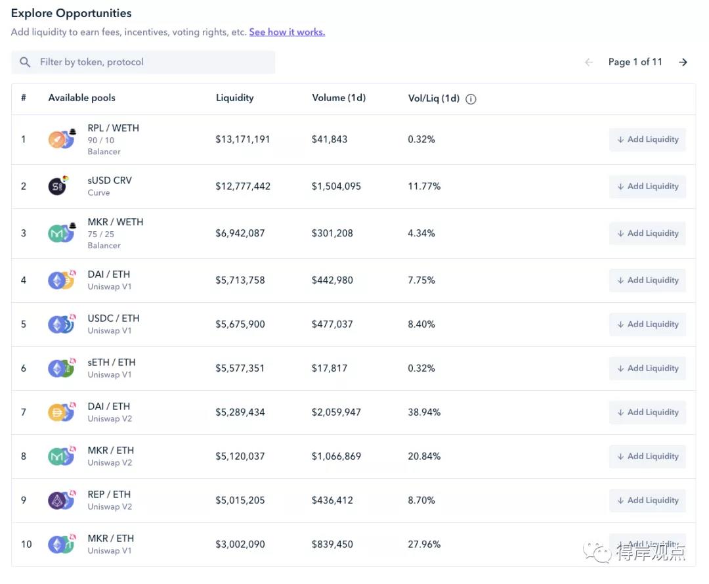709x584 pixels.
Task: Click DAI / ETH Uniswap V2 icon
Action: click(x=62, y=412)
